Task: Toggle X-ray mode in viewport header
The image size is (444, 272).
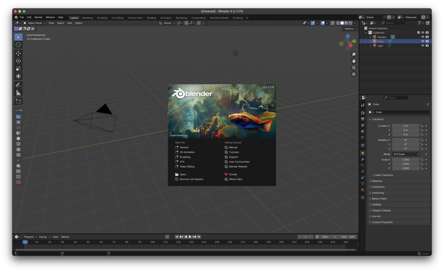Action: click(x=332, y=23)
